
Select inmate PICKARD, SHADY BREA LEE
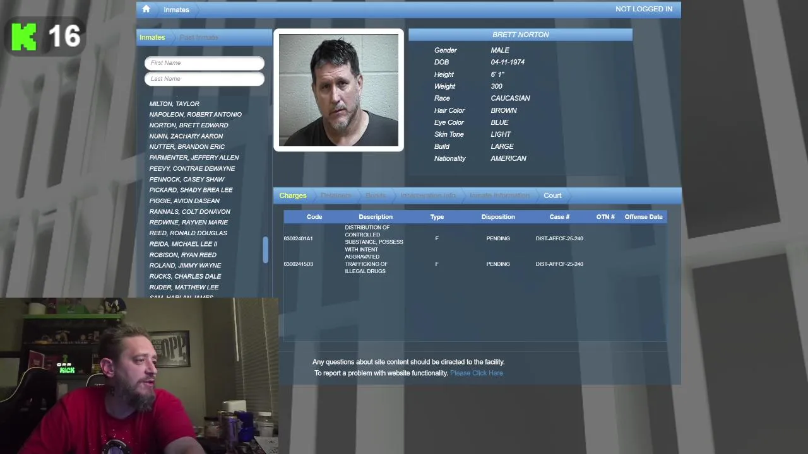click(x=191, y=190)
